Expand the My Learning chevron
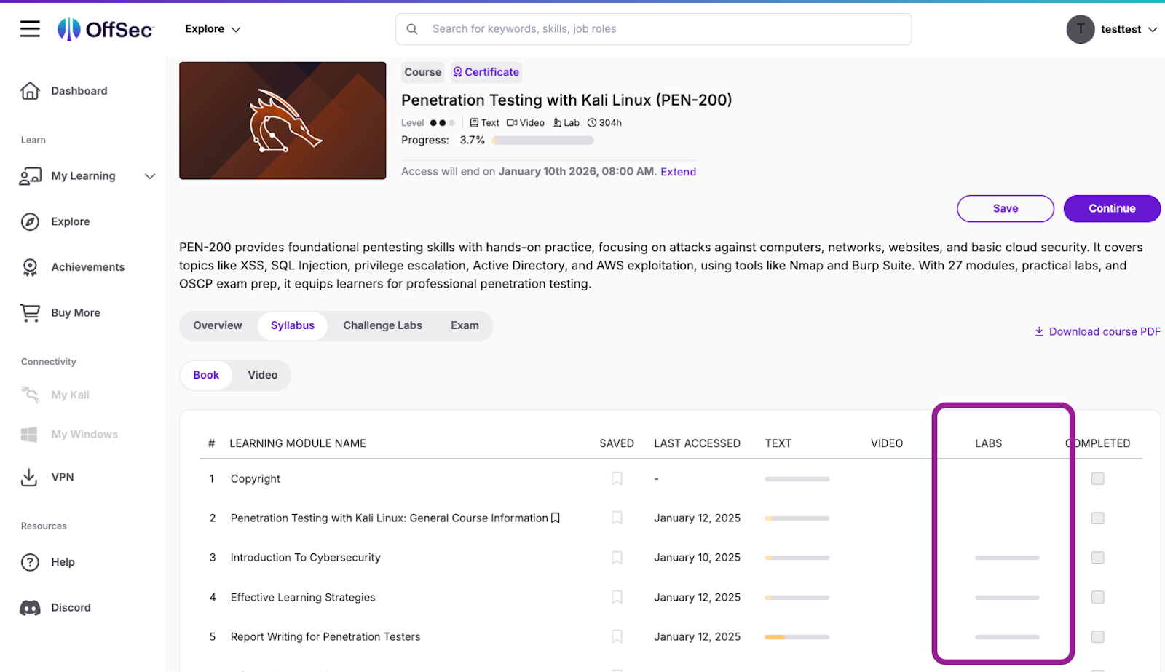The width and height of the screenshot is (1165, 672). [150, 176]
